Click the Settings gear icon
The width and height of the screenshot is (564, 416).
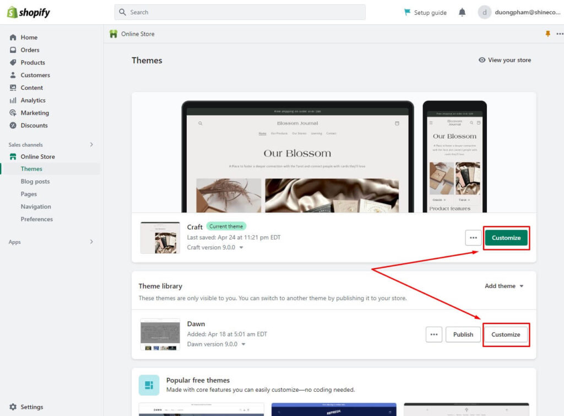point(13,407)
